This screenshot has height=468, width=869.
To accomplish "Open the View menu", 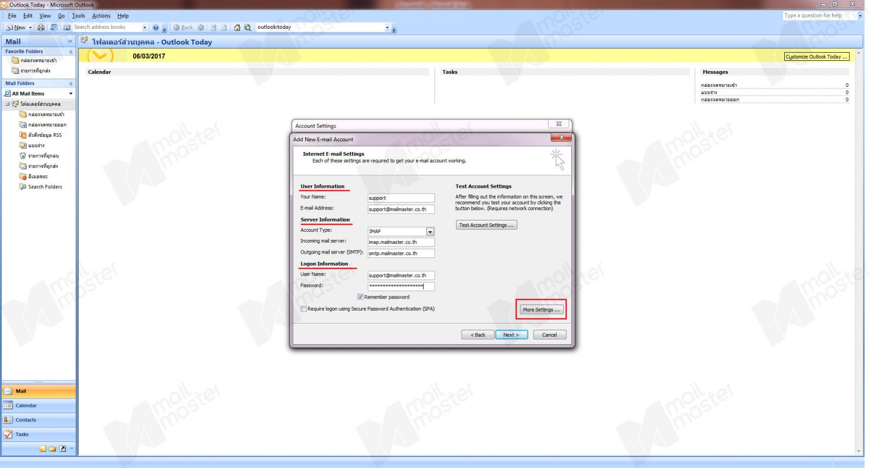I will click(45, 16).
